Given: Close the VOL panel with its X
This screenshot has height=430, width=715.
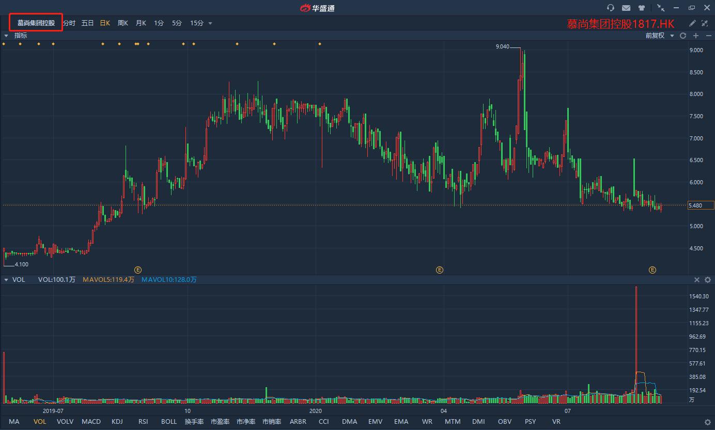Looking at the screenshot, I should (x=697, y=279).
